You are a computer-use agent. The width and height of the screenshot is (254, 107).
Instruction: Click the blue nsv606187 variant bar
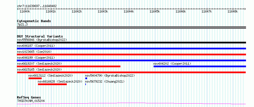point(132,49)
